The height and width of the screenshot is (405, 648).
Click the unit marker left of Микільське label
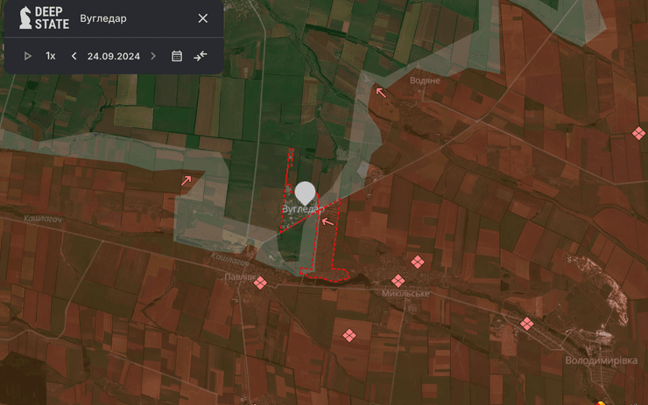coord(398,281)
